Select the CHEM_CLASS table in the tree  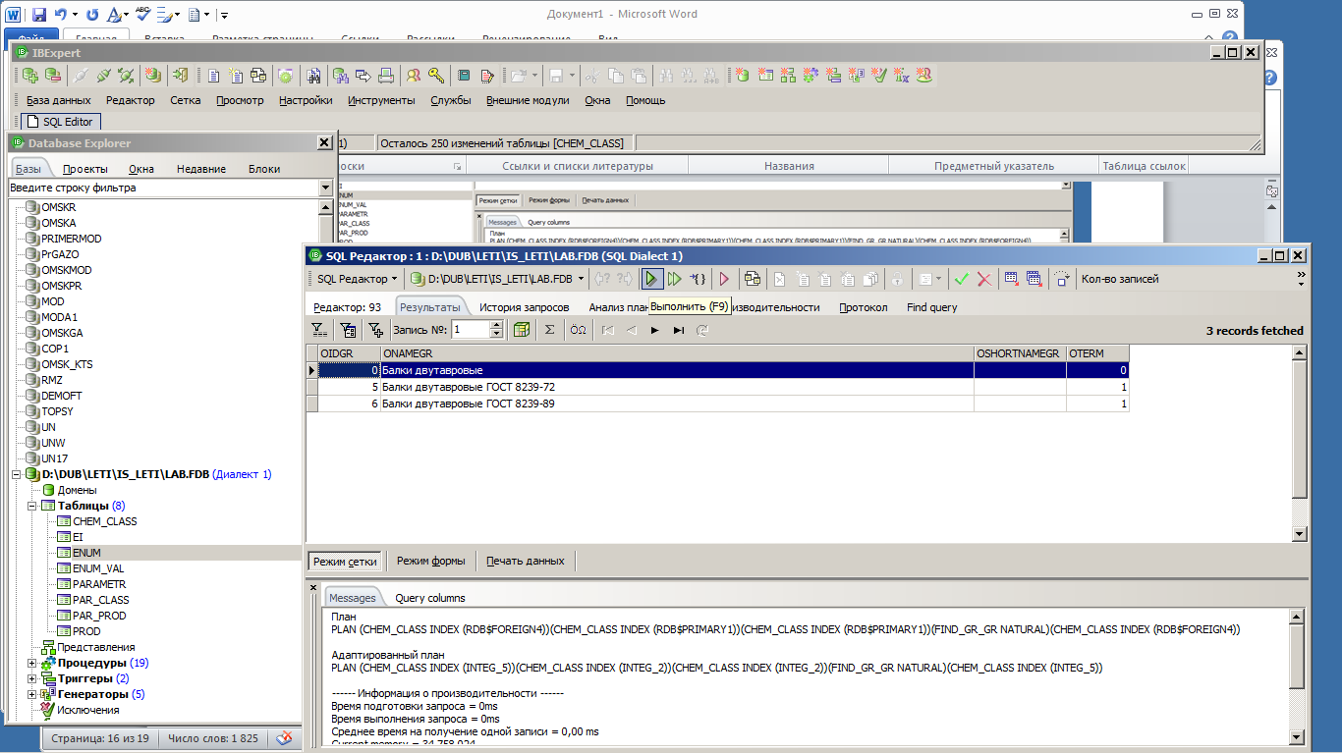(x=105, y=521)
